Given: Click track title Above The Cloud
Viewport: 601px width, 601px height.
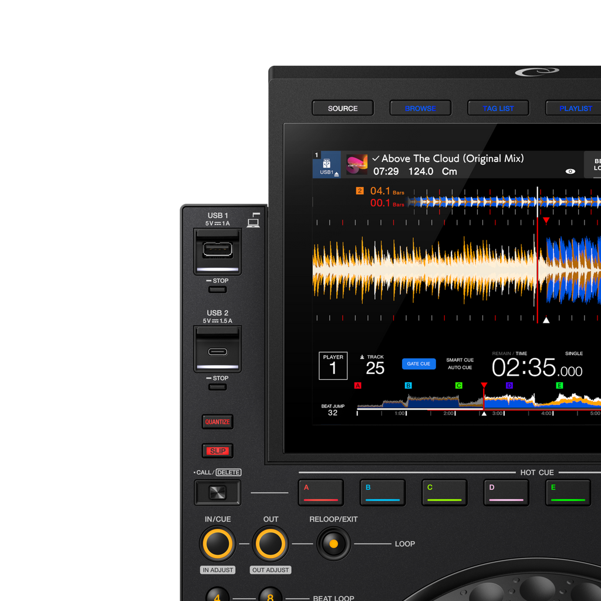Looking at the screenshot, I should click(453, 158).
